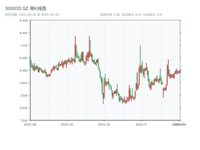
Task: Click x-axis label 2023-05
Action: coord(67,124)
